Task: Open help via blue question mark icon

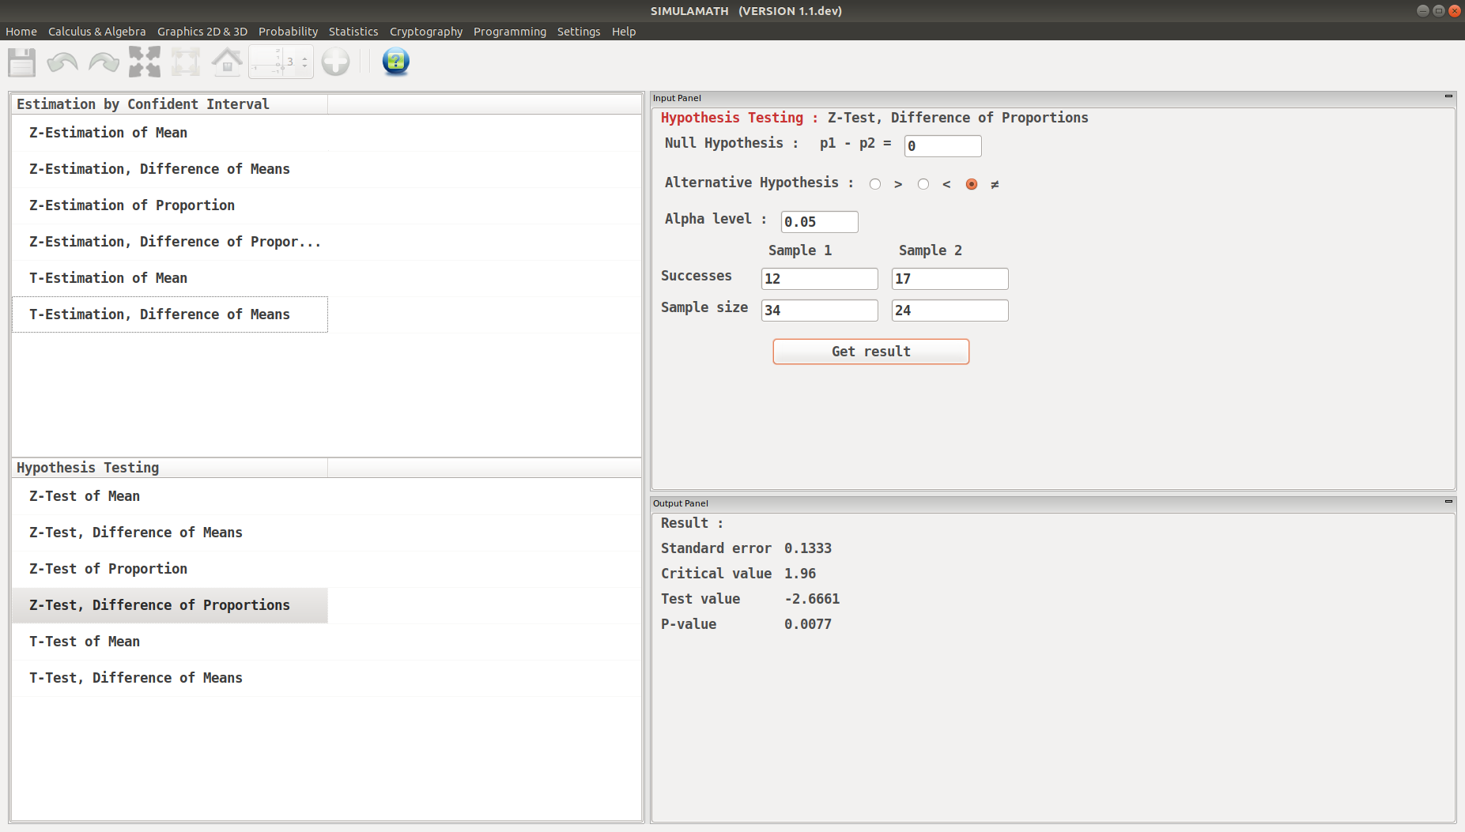Action: (396, 61)
